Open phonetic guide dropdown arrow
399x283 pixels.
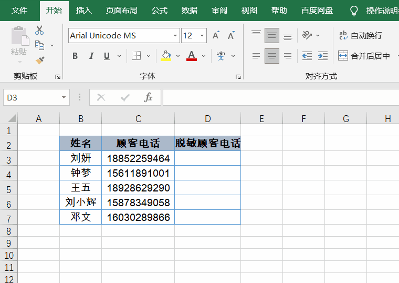tap(233, 56)
